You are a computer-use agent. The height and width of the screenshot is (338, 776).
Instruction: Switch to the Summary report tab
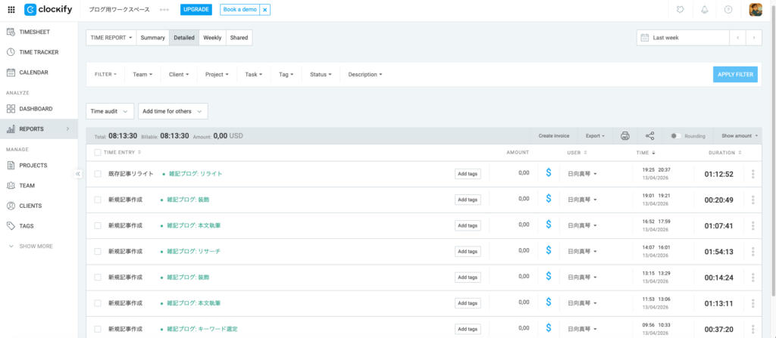152,38
